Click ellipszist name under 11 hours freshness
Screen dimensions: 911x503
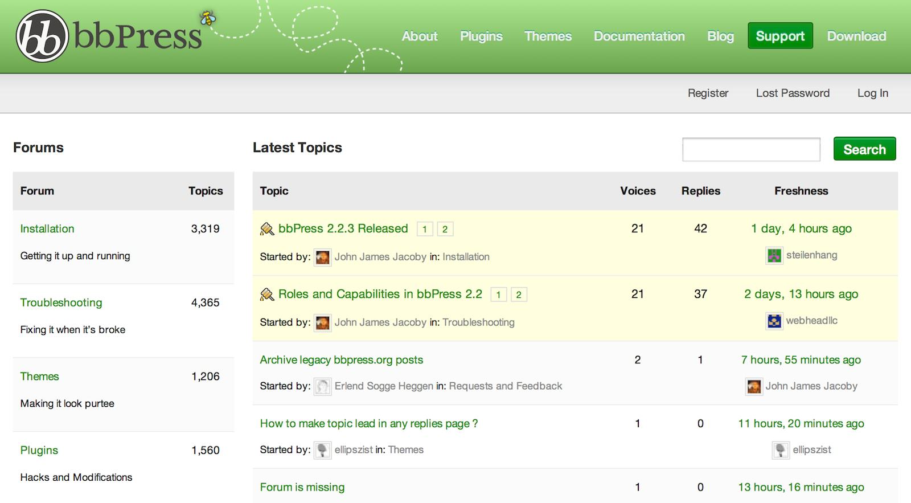click(x=812, y=450)
